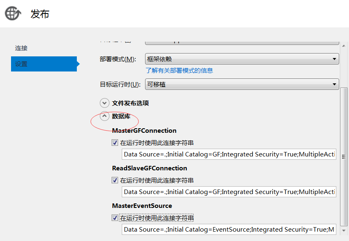Click the partially hidden top dropdown
The image size is (349, 241).
(x=242, y=42)
